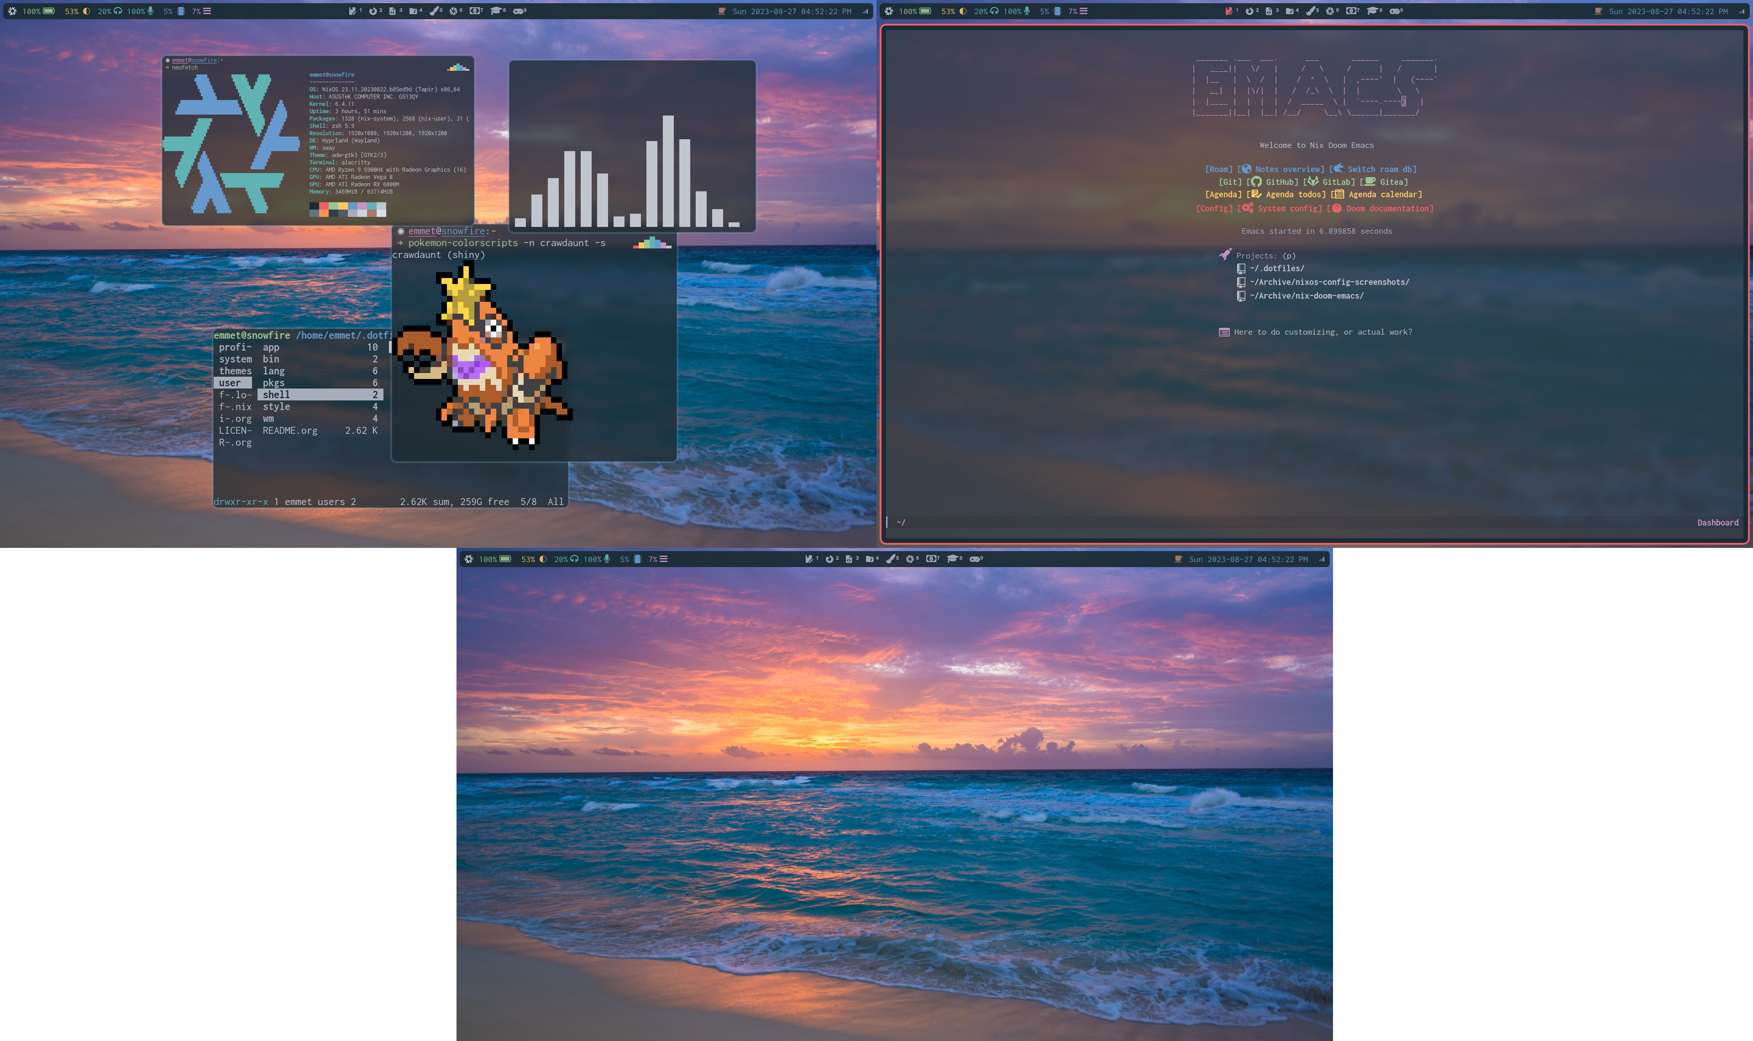
Task: Click the GitLab fox icon link
Action: tap(1312, 182)
